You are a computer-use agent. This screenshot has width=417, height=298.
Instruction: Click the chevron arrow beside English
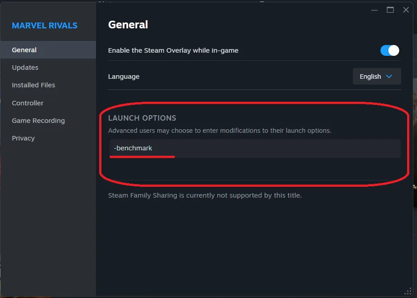tap(389, 77)
